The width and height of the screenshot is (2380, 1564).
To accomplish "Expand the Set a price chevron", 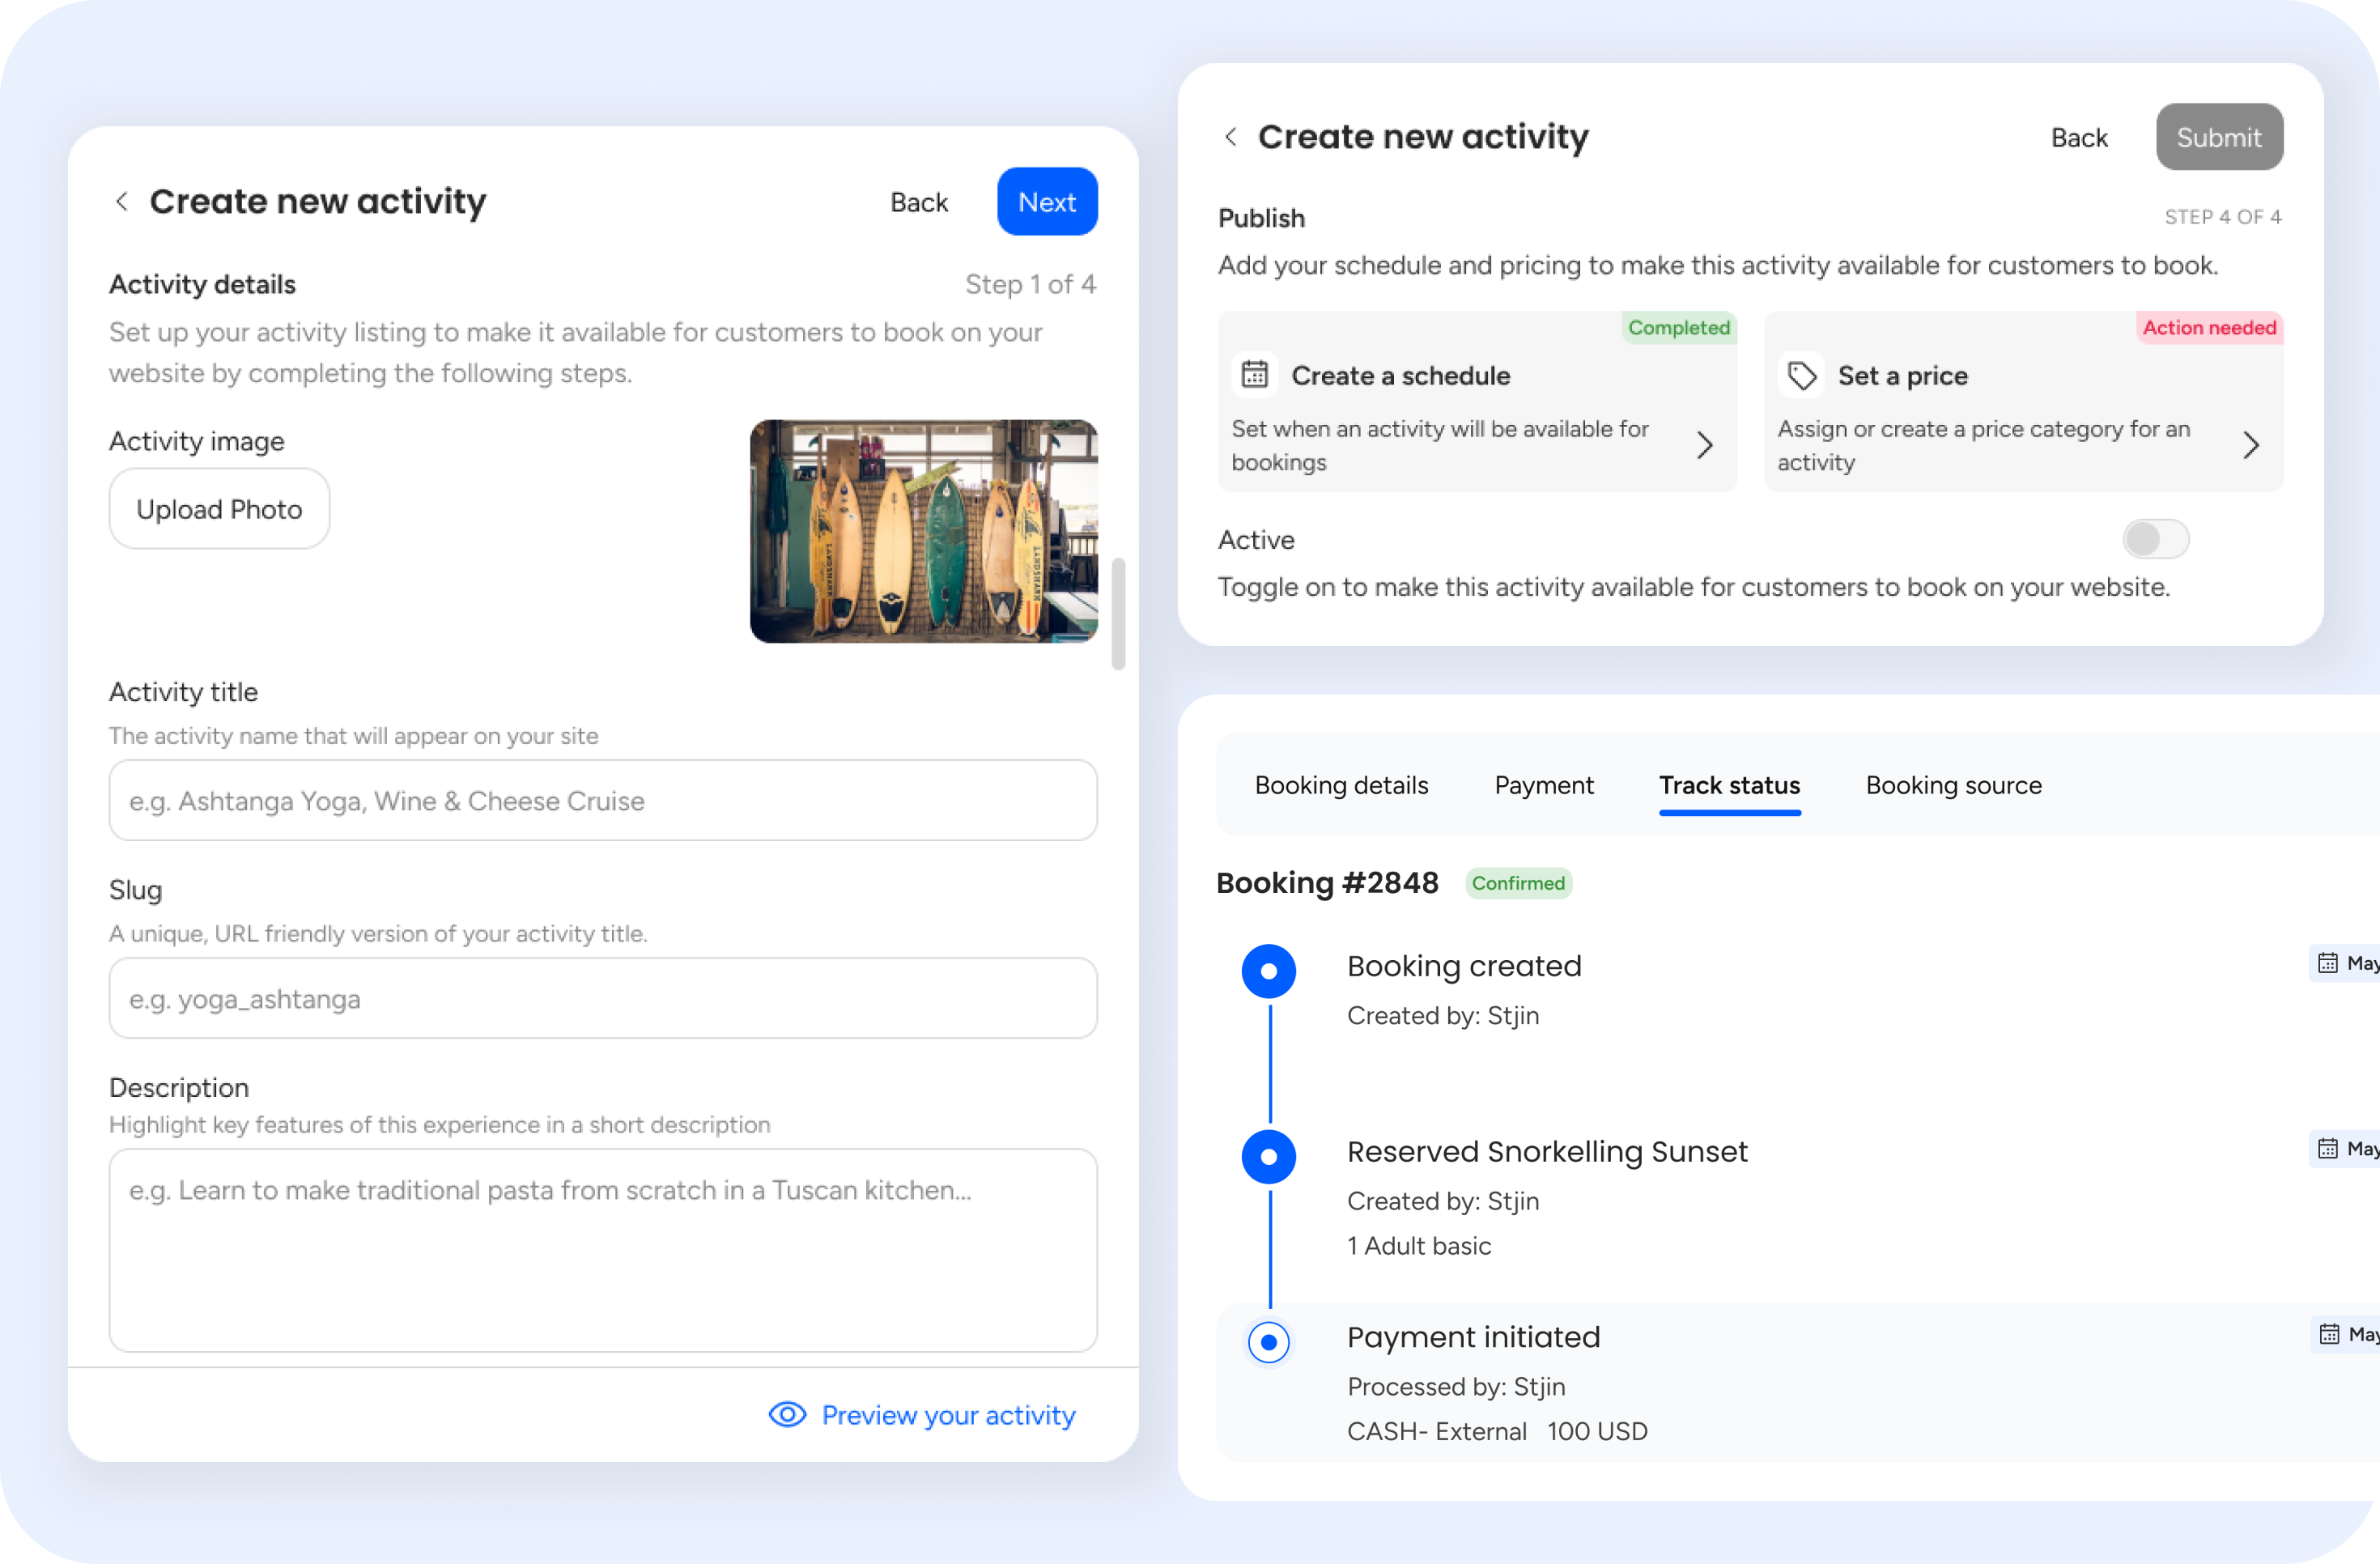I will [x=2251, y=445].
